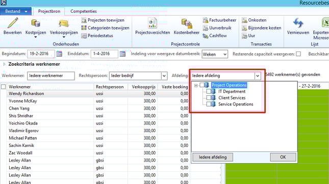Select the IT Department tree label
This screenshot has height=184, width=329.
click(232, 92)
